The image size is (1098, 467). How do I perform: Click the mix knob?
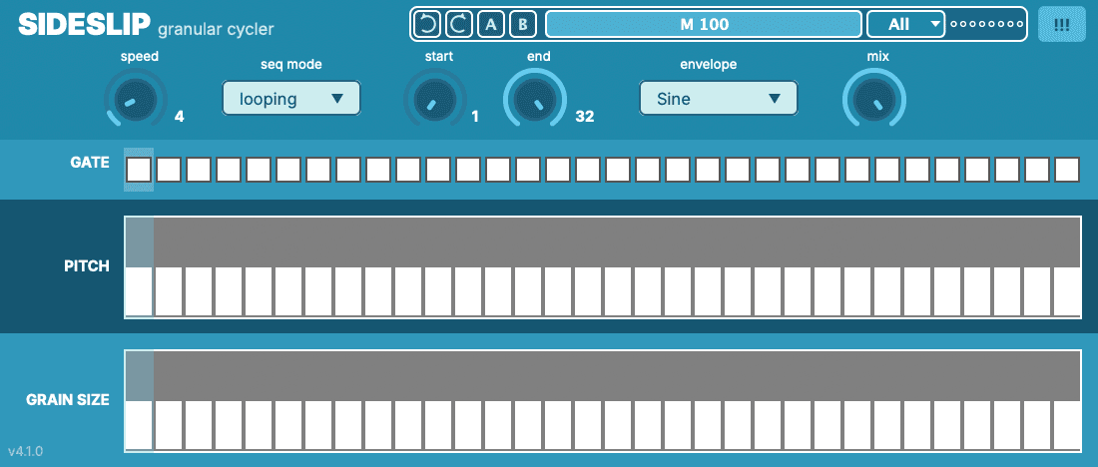coord(874,99)
